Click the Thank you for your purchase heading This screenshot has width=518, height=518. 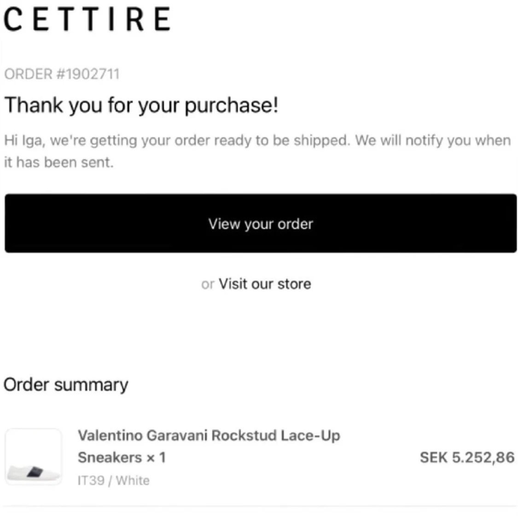141,105
